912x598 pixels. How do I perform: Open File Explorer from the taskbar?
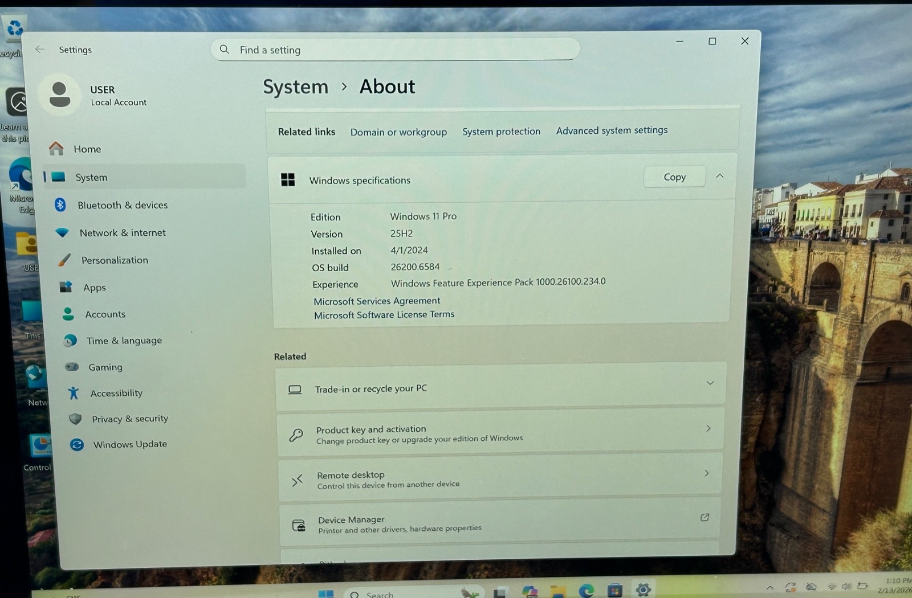pos(557,592)
